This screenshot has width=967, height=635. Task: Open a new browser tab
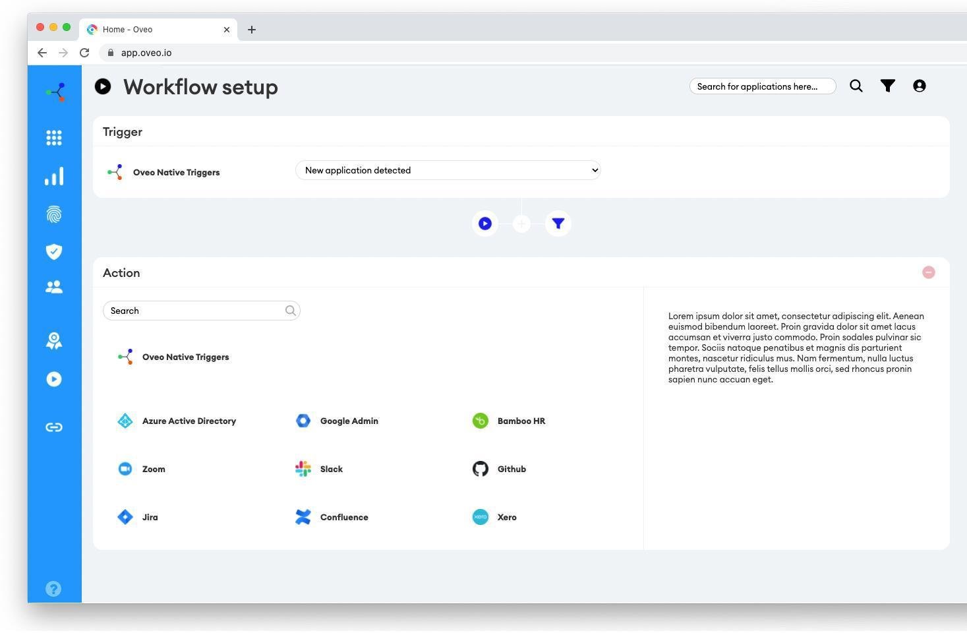coord(252,30)
